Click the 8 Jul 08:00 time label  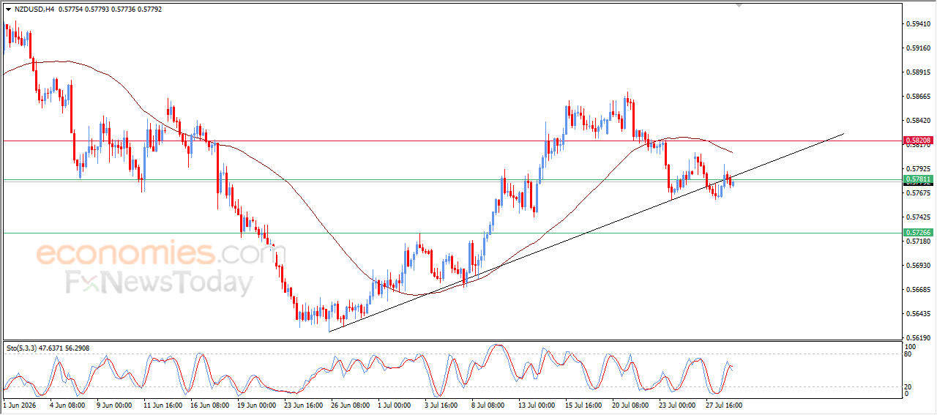[488, 404]
